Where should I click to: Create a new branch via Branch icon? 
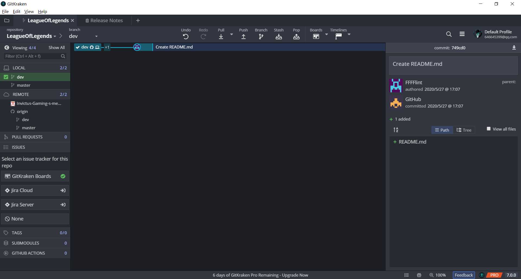(261, 37)
